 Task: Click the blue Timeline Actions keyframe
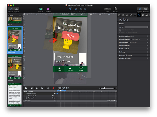click(57, 93)
